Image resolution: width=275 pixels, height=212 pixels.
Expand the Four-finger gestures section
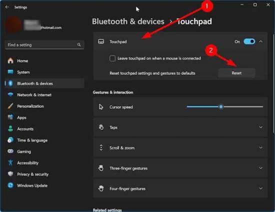(261, 189)
